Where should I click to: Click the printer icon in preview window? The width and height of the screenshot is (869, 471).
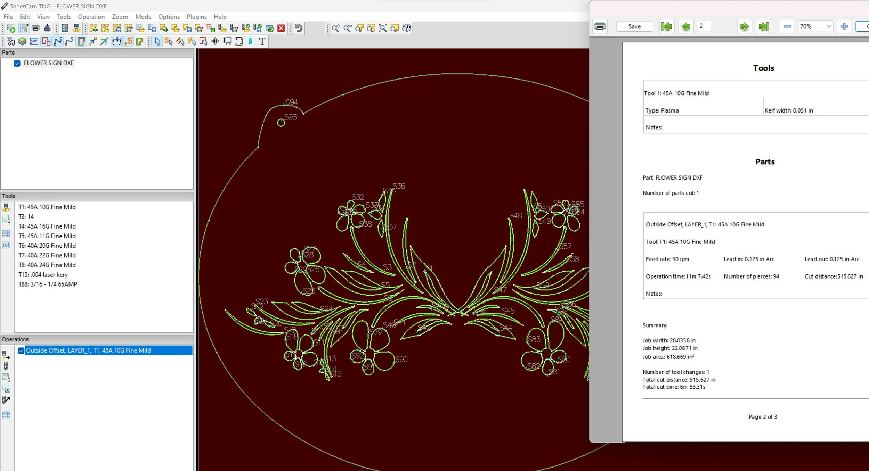pyautogui.click(x=600, y=26)
